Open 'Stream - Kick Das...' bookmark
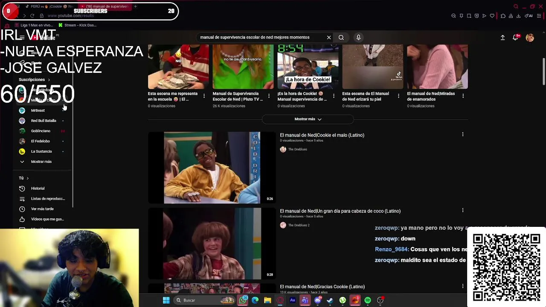Viewport: 546px width, 307px height. click(x=77, y=25)
